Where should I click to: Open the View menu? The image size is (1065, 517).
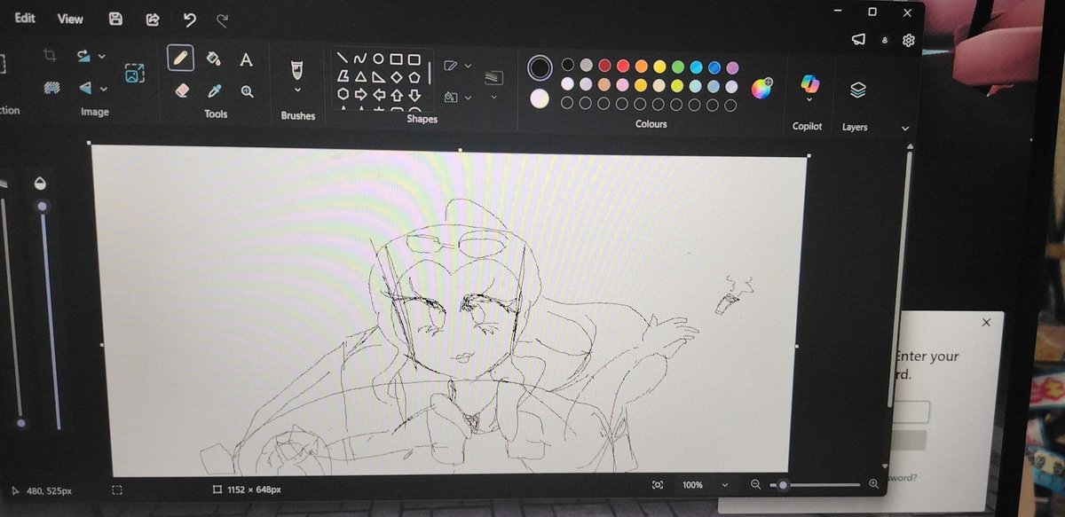70,19
